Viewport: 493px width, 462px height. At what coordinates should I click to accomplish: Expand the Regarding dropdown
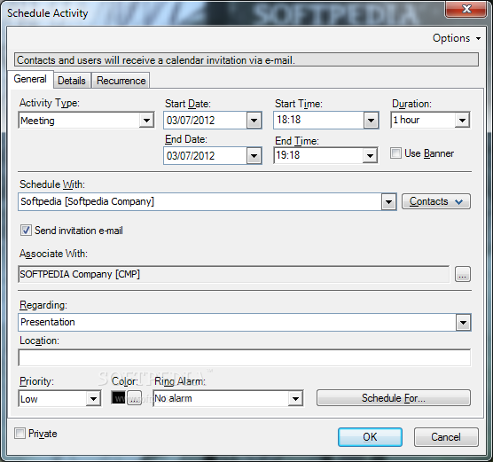pyautogui.click(x=463, y=323)
